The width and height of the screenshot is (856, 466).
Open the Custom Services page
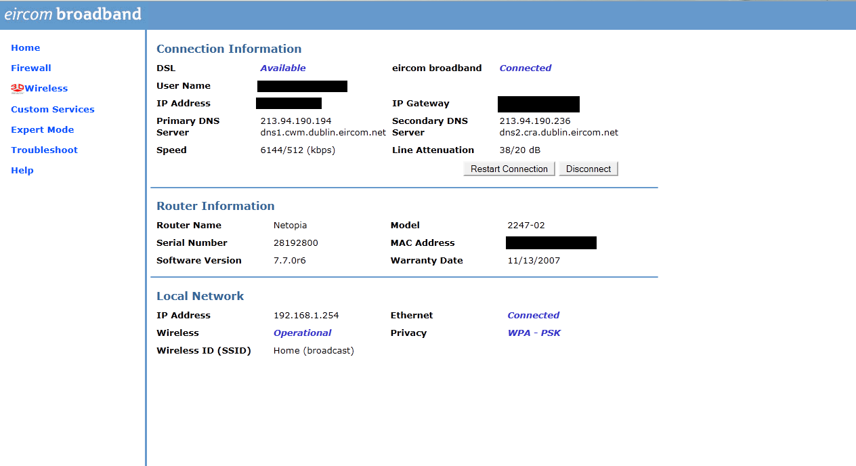(52, 109)
